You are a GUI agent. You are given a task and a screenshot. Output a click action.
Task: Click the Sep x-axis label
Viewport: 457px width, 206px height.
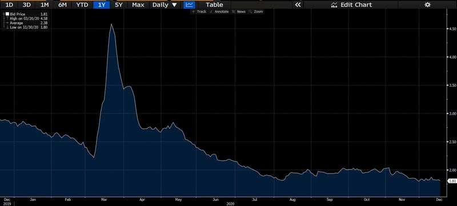[330, 200]
